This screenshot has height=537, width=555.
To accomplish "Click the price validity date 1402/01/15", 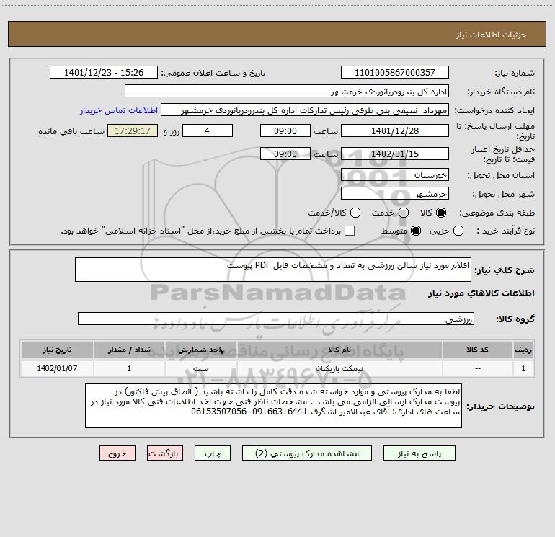I will tap(395, 154).
